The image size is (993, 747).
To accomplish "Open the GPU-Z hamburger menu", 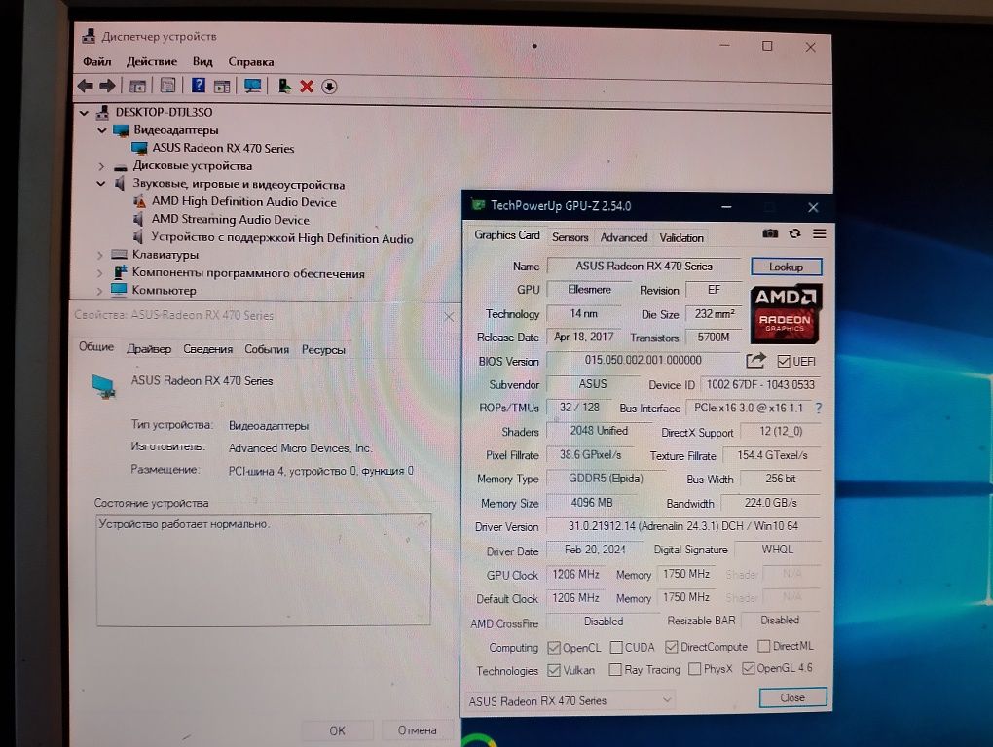I will click(819, 233).
